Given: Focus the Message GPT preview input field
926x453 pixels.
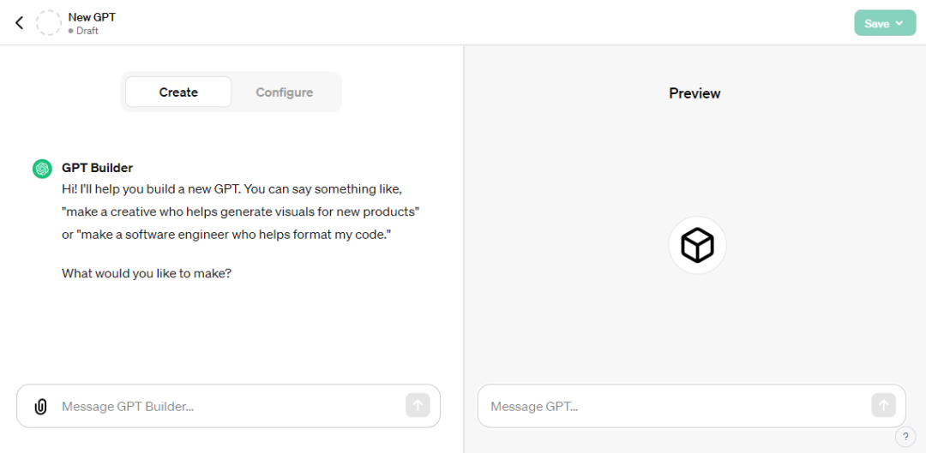Looking at the screenshot, I should click(673, 407).
